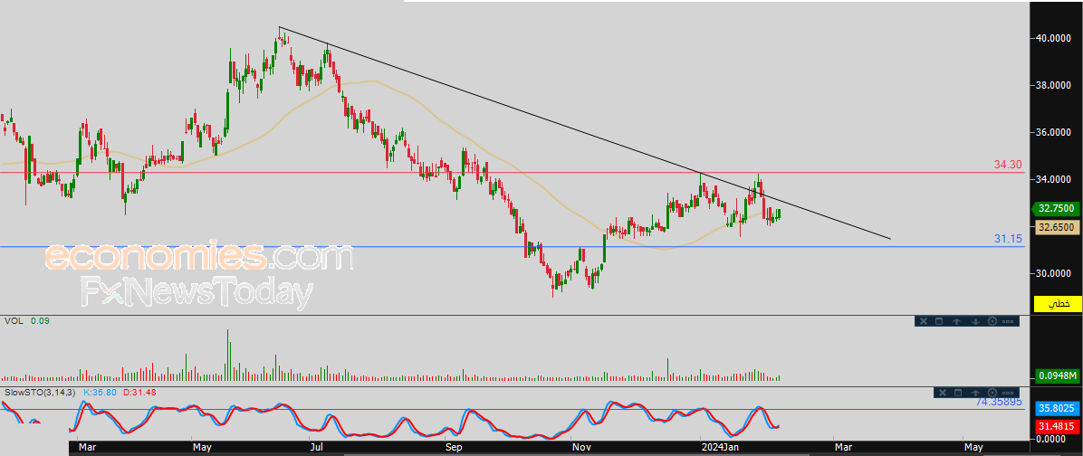Open VOL panel settings gear
1083x456 pixels.
(992, 321)
